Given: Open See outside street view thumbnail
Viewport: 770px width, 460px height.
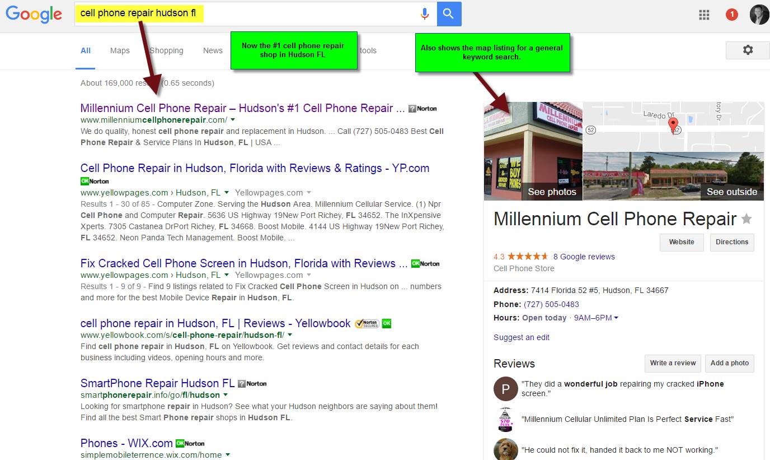Looking at the screenshot, I should click(674, 176).
